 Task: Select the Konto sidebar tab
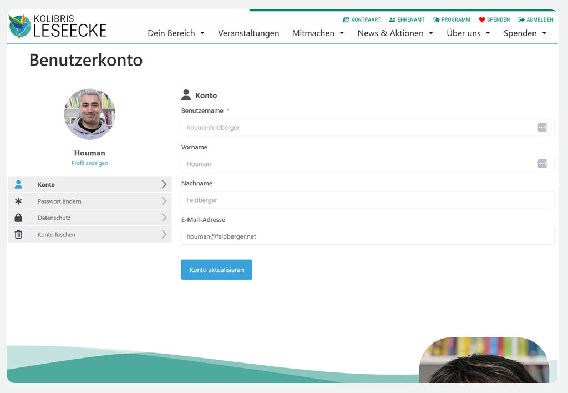tap(89, 184)
